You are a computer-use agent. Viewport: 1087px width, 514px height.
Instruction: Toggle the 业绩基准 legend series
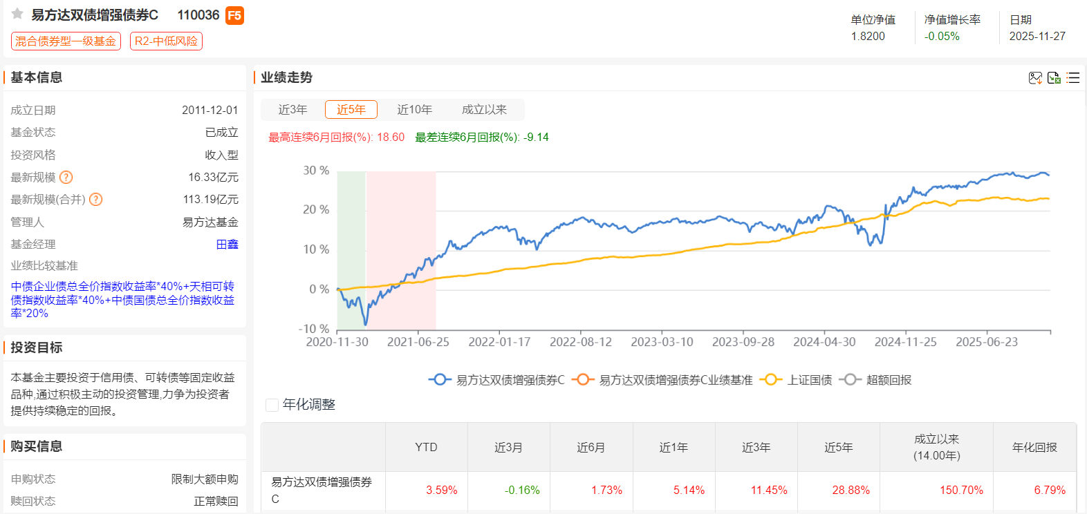point(662,380)
